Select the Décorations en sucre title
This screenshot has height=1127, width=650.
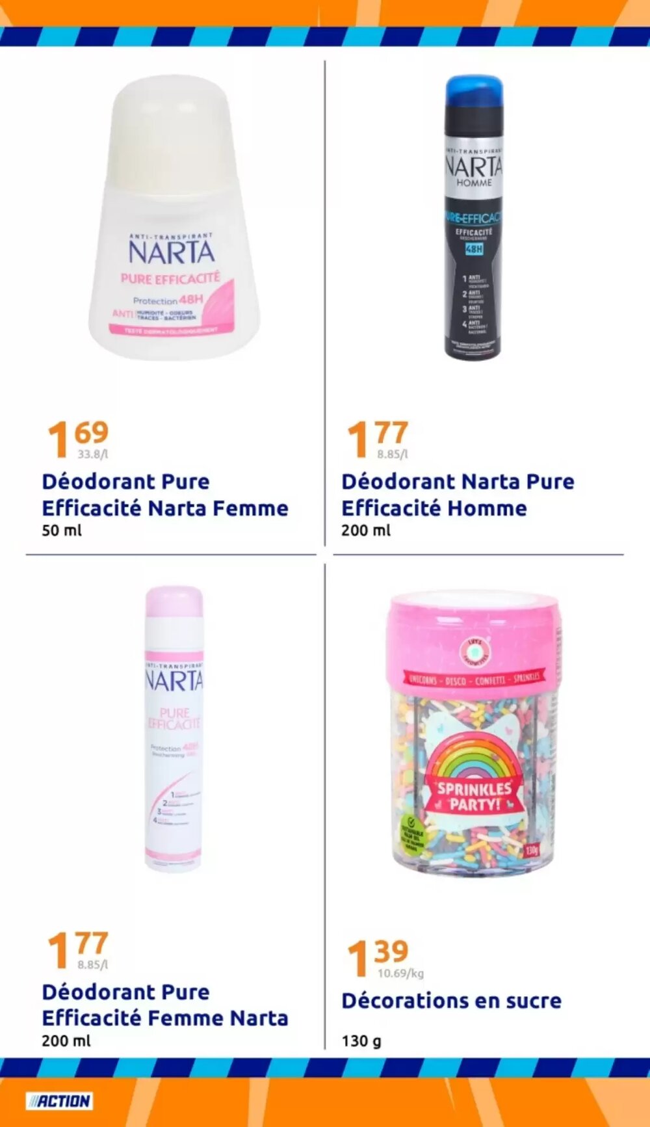(x=452, y=1000)
